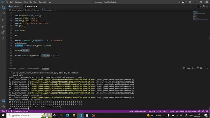
Task: Change indentation via Spaces: 4
Action: click(x=152, y=111)
